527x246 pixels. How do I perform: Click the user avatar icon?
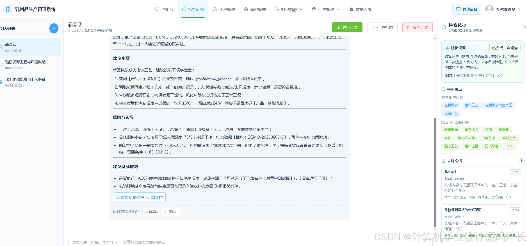(489, 9)
